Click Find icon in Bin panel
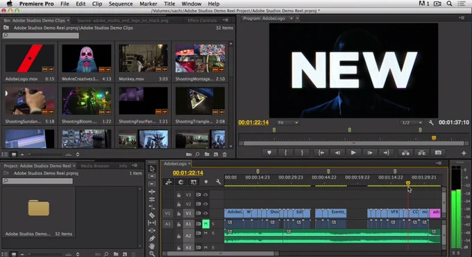 [x=197, y=154]
